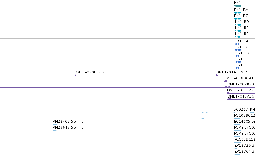Click the Fis1-RD transcript label
This screenshot has height=156, width=255.
[242, 22]
